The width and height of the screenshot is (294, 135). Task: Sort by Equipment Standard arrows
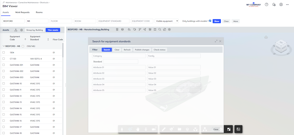pyautogui.click(x=48, y=40)
